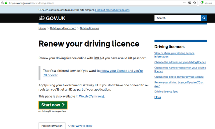Screen dimensions: 215x129
Task: Click the GOV.UK site Search field
Action: 178,18
